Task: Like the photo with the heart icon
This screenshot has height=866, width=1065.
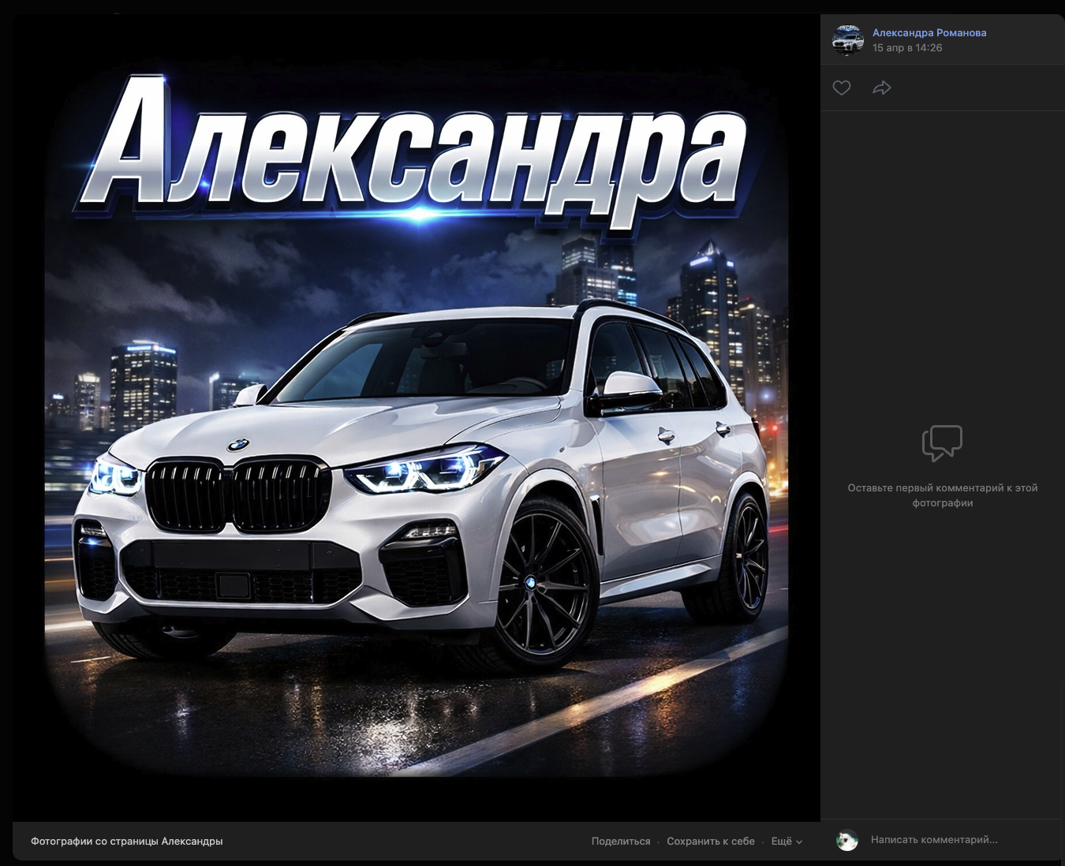Action: pos(842,88)
